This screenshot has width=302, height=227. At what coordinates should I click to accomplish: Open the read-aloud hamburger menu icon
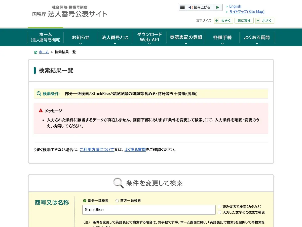182,7
